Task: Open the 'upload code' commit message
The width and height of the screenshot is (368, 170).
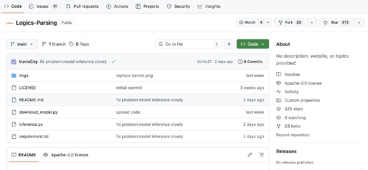Action: coord(128,112)
